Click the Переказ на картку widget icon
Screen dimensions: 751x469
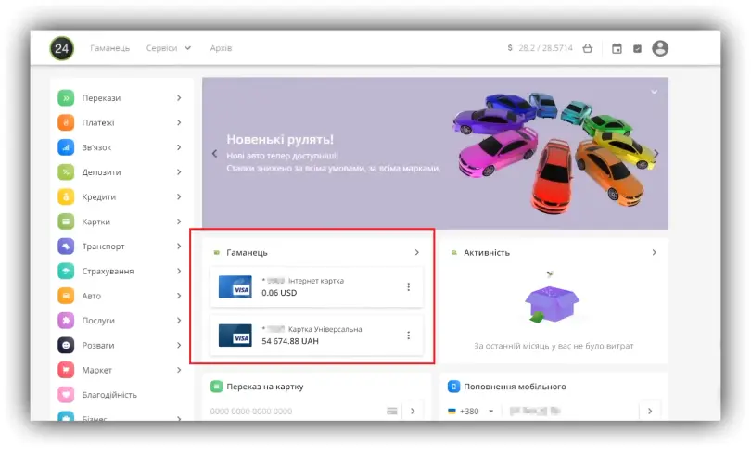tap(216, 387)
